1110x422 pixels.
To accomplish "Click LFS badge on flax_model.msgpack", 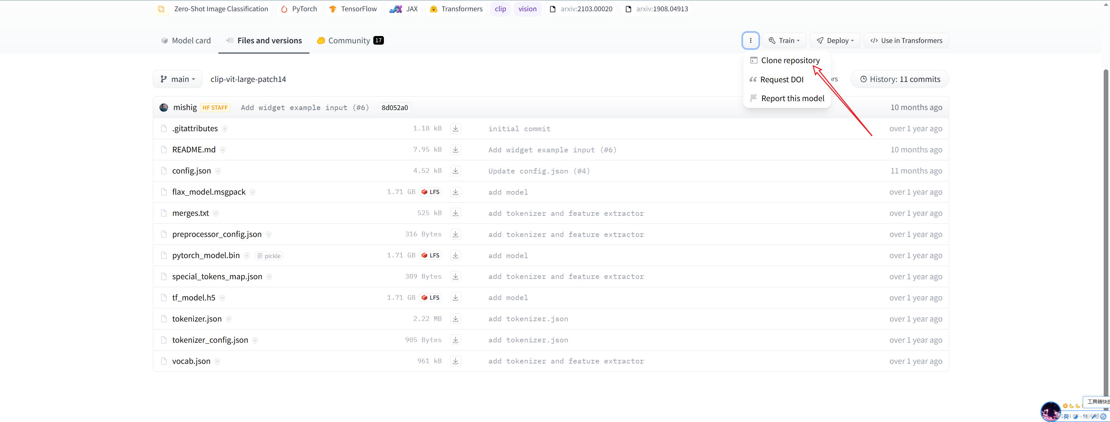I will (x=431, y=192).
